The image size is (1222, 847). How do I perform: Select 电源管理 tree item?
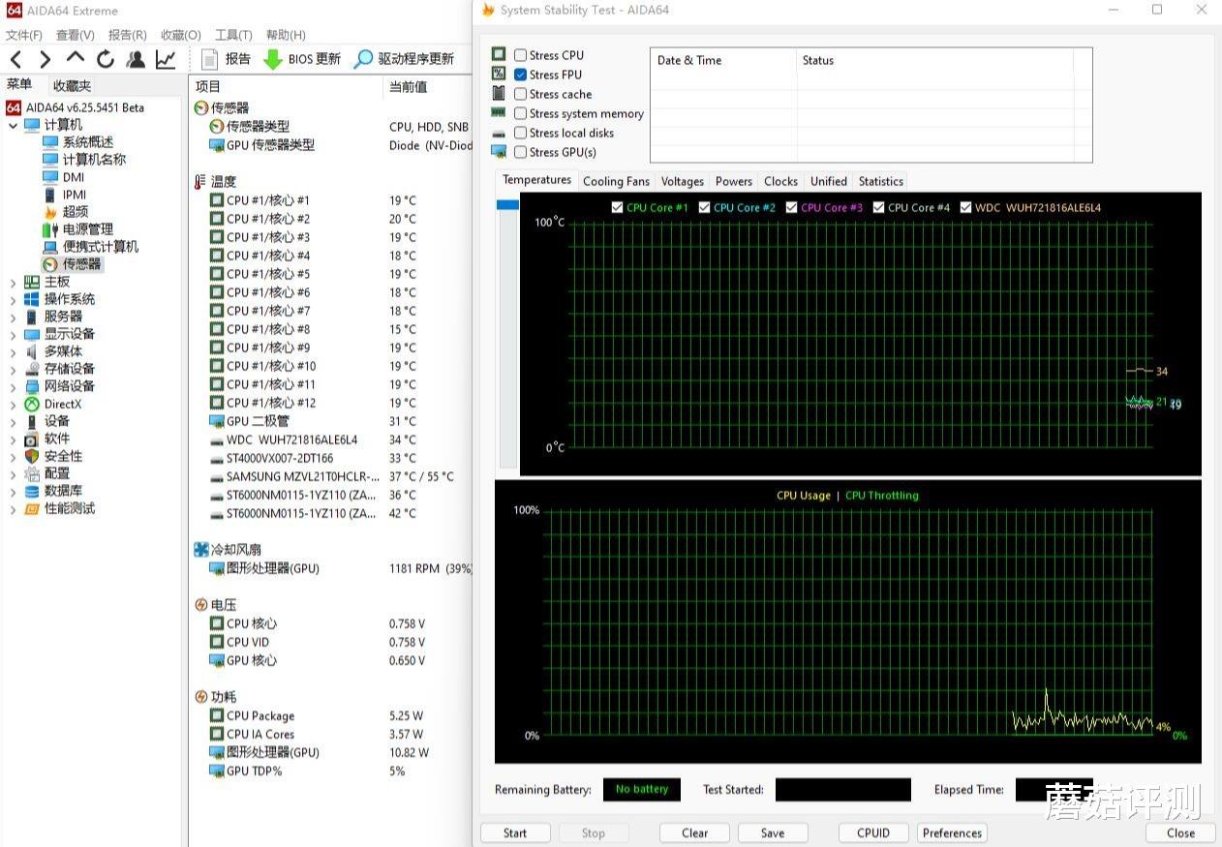(88, 229)
